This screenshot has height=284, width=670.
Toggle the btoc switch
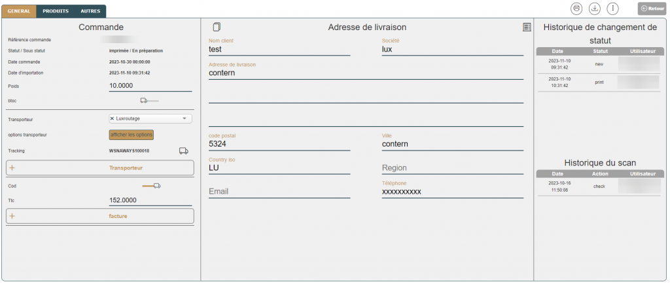pyautogui.click(x=149, y=101)
